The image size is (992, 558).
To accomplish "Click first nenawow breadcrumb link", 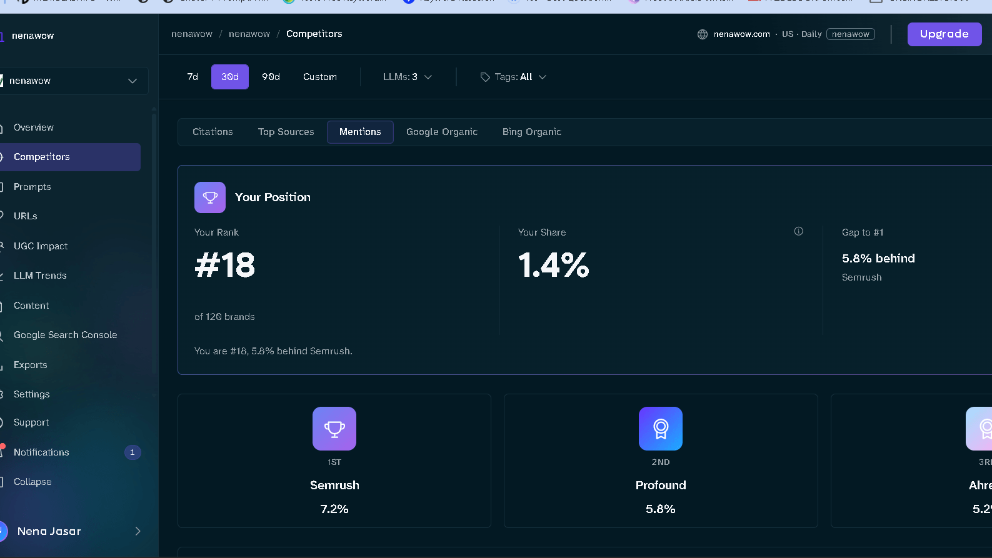I will tap(192, 34).
